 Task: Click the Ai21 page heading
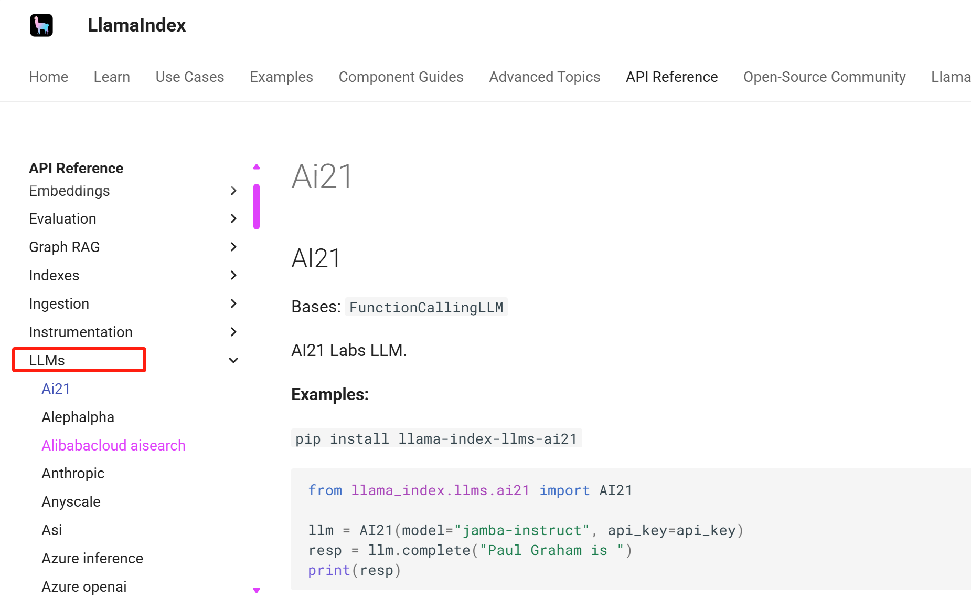click(322, 176)
